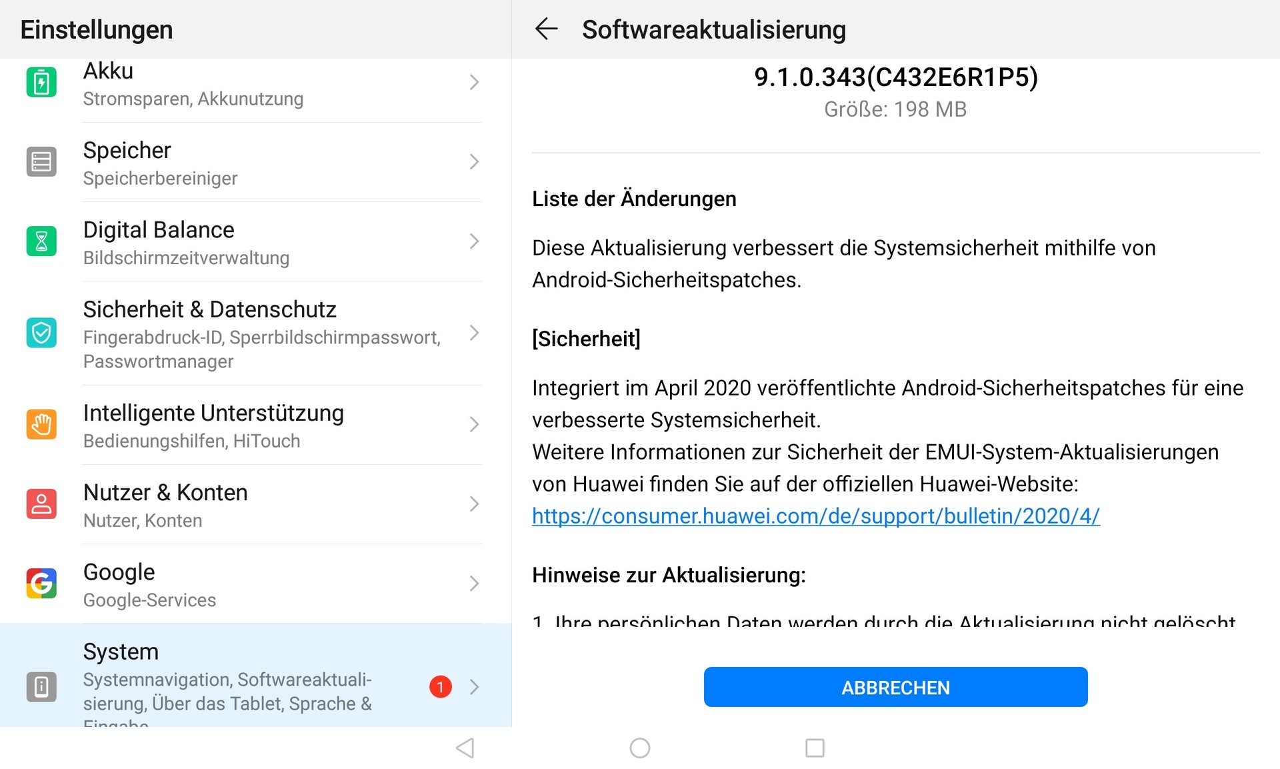Viewport: 1280px width, 769px height.
Task: Tap the Google G logo icon
Action: pos(41,584)
